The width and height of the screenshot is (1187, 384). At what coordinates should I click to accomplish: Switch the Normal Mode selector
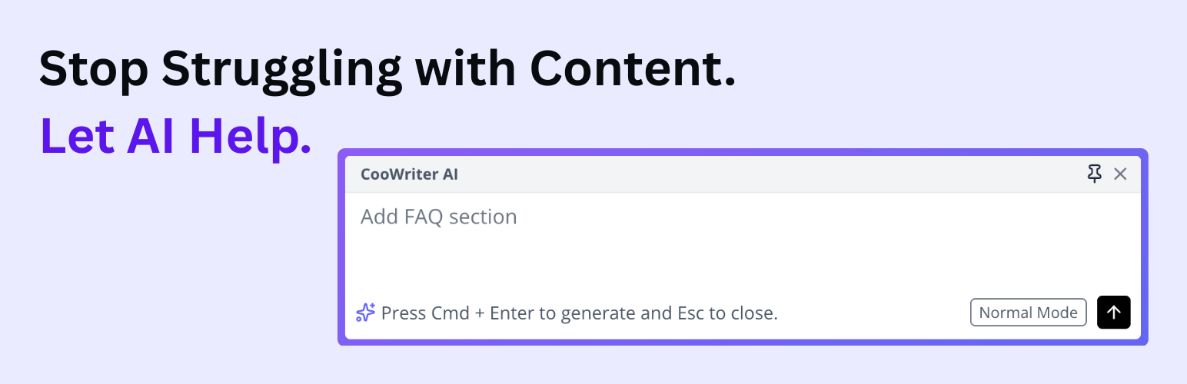[1028, 313]
